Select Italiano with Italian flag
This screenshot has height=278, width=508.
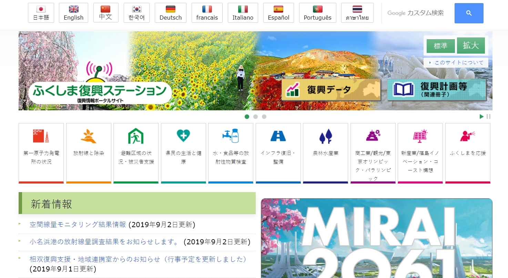(243, 13)
